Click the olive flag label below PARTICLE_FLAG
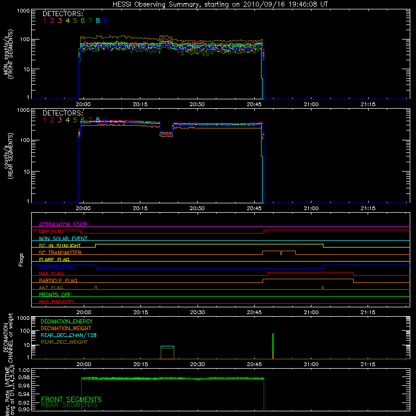 coord(51,288)
